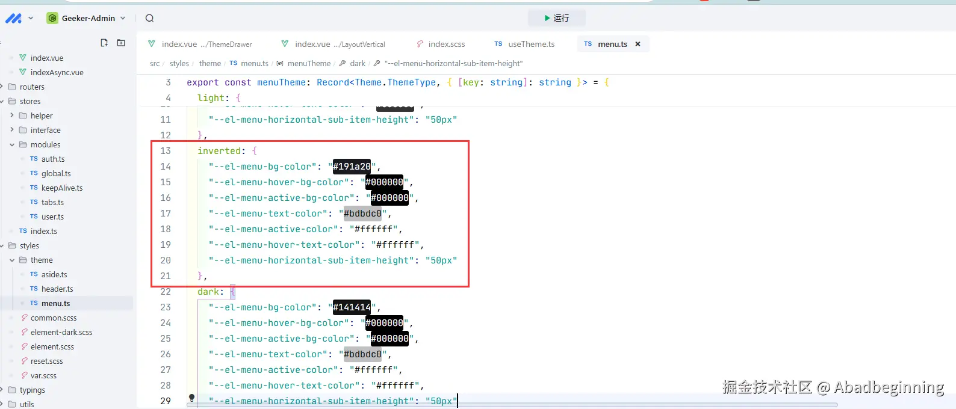Click styles in the breadcrumb
Image resolution: width=956 pixels, height=409 pixels.
(179, 63)
